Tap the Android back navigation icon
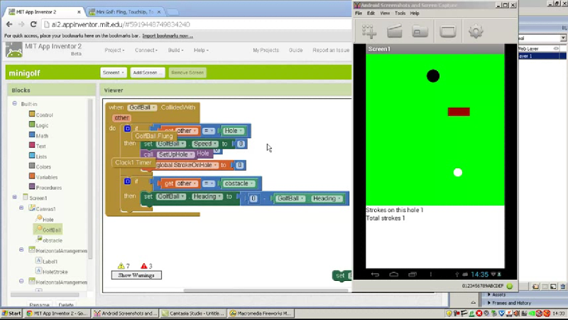Viewport: 568px width, 320px height. pyautogui.click(x=375, y=274)
